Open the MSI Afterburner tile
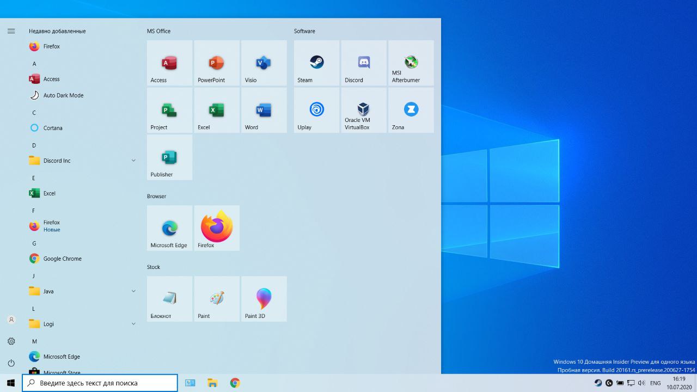The width and height of the screenshot is (697, 392). (411, 63)
